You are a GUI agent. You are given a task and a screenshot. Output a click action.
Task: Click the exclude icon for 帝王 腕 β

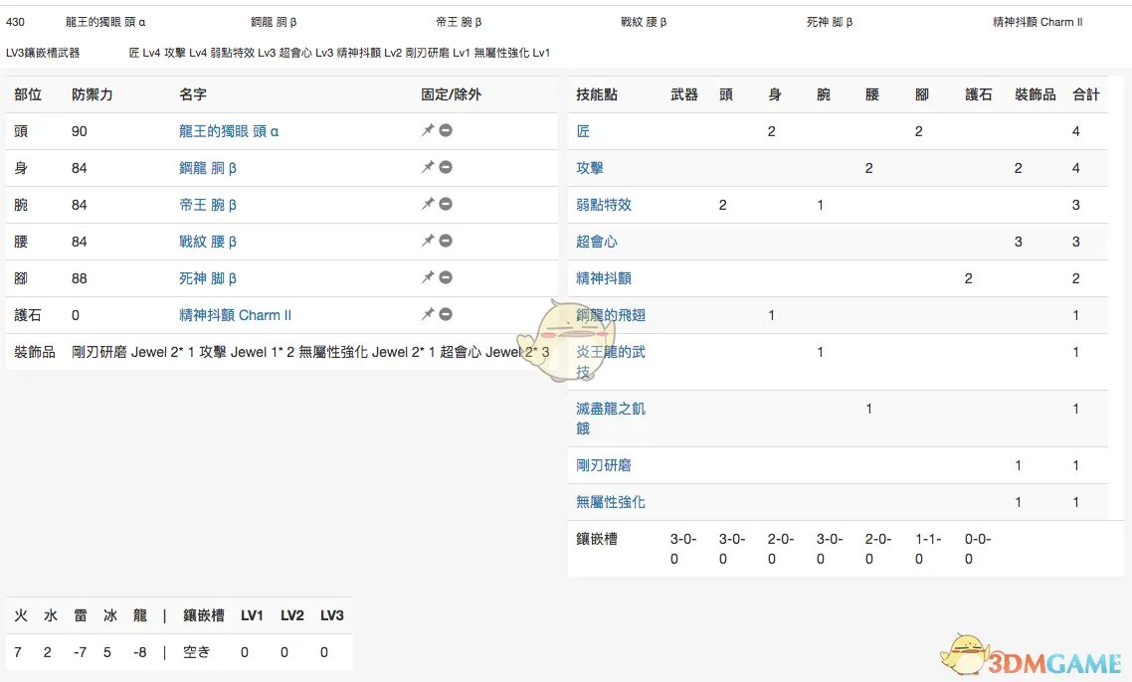click(x=445, y=204)
